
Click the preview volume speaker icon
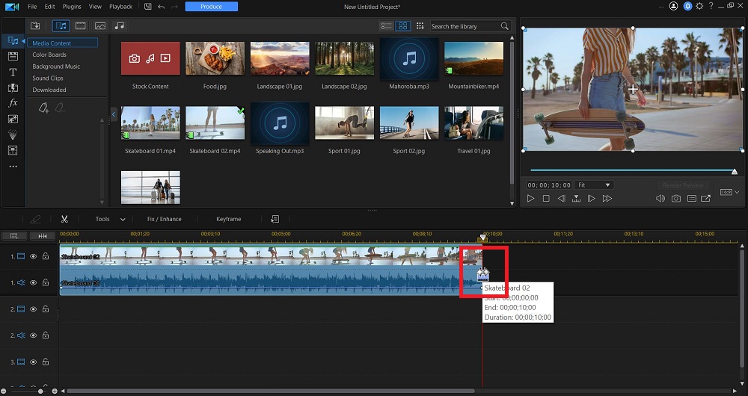[x=660, y=199]
